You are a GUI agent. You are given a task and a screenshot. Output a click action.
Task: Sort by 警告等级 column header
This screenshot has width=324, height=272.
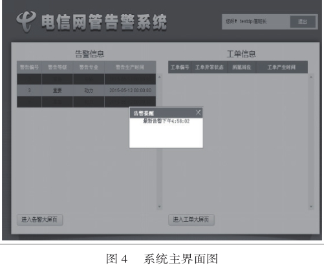pyautogui.click(x=58, y=67)
